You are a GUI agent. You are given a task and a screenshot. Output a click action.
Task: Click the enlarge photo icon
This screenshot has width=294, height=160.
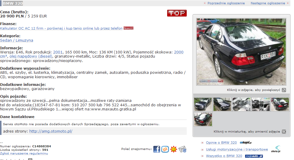coord(284,90)
